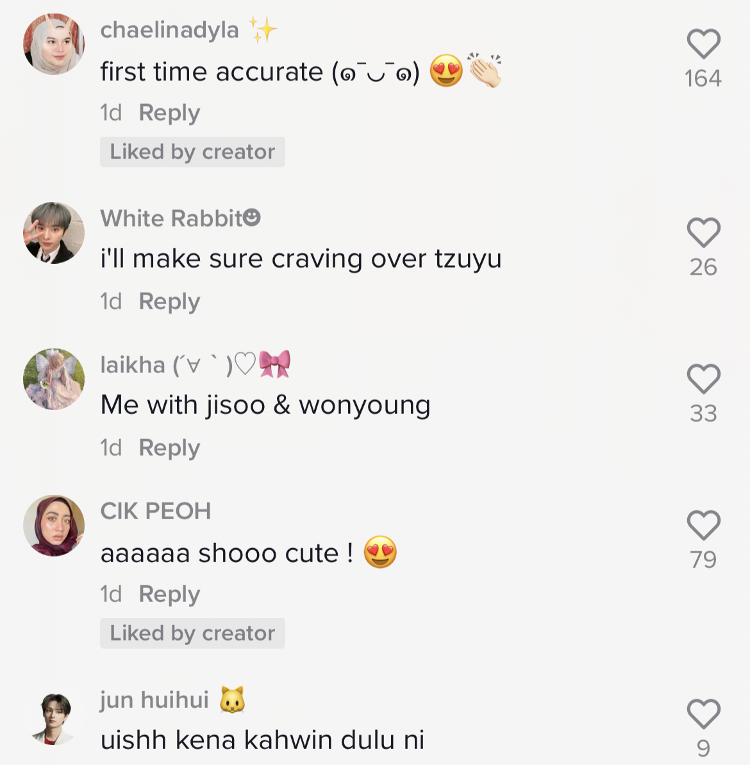Open jun huihui's username
750x765 pixels.
pos(154,700)
